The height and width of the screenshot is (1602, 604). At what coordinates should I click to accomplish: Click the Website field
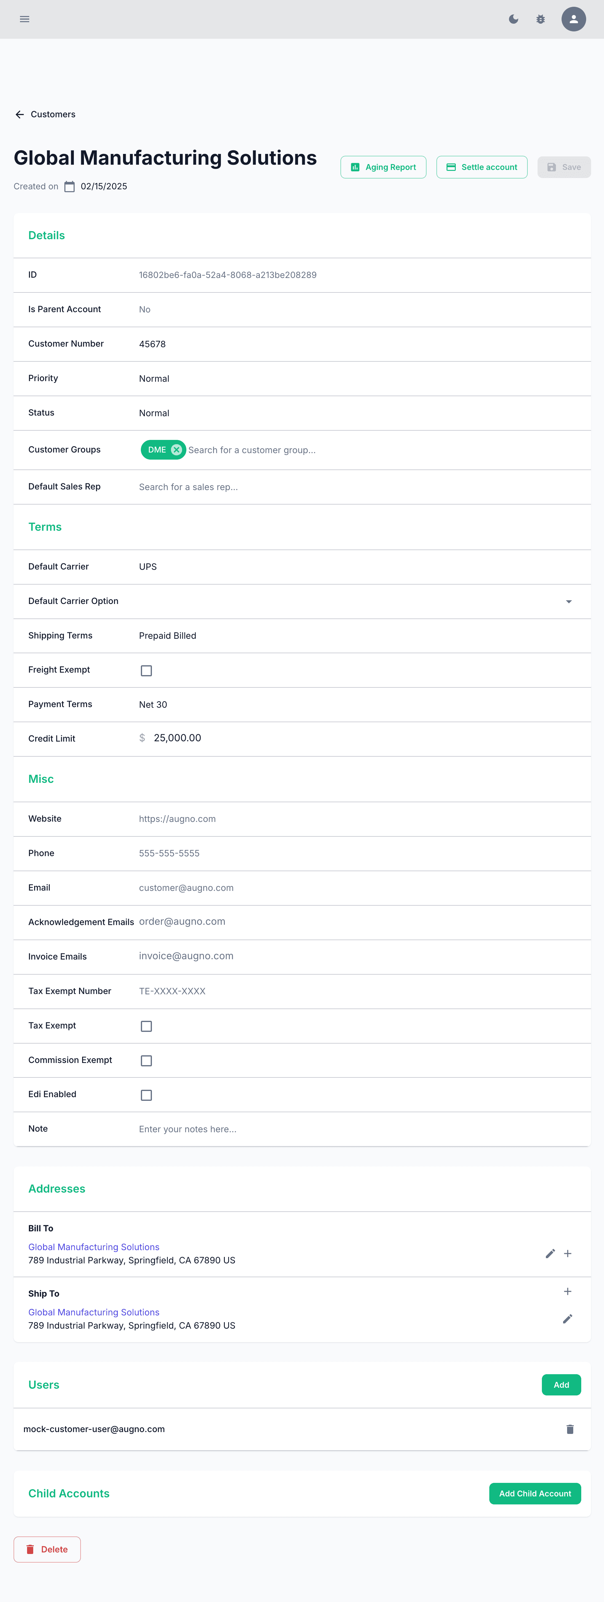(x=357, y=819)
